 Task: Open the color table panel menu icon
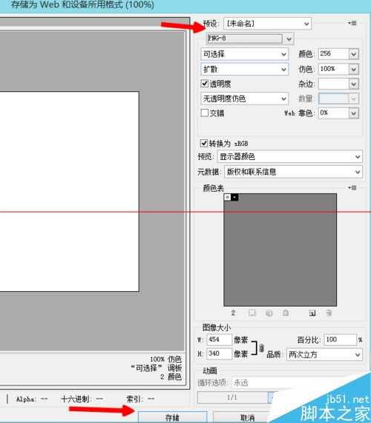coord(352,187)
